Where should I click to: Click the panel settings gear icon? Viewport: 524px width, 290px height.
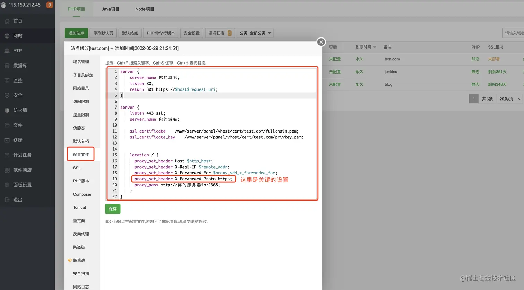(x=7, y=185)
